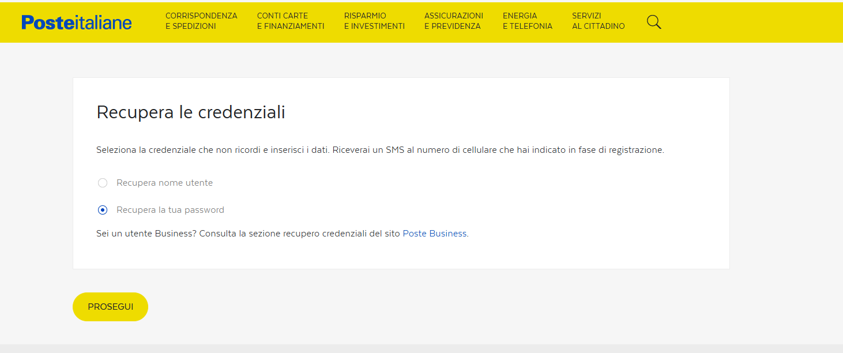Open the SERVIZI AL CITTADINO menu
Screen dimensions: 843x353
coord(598,20)
